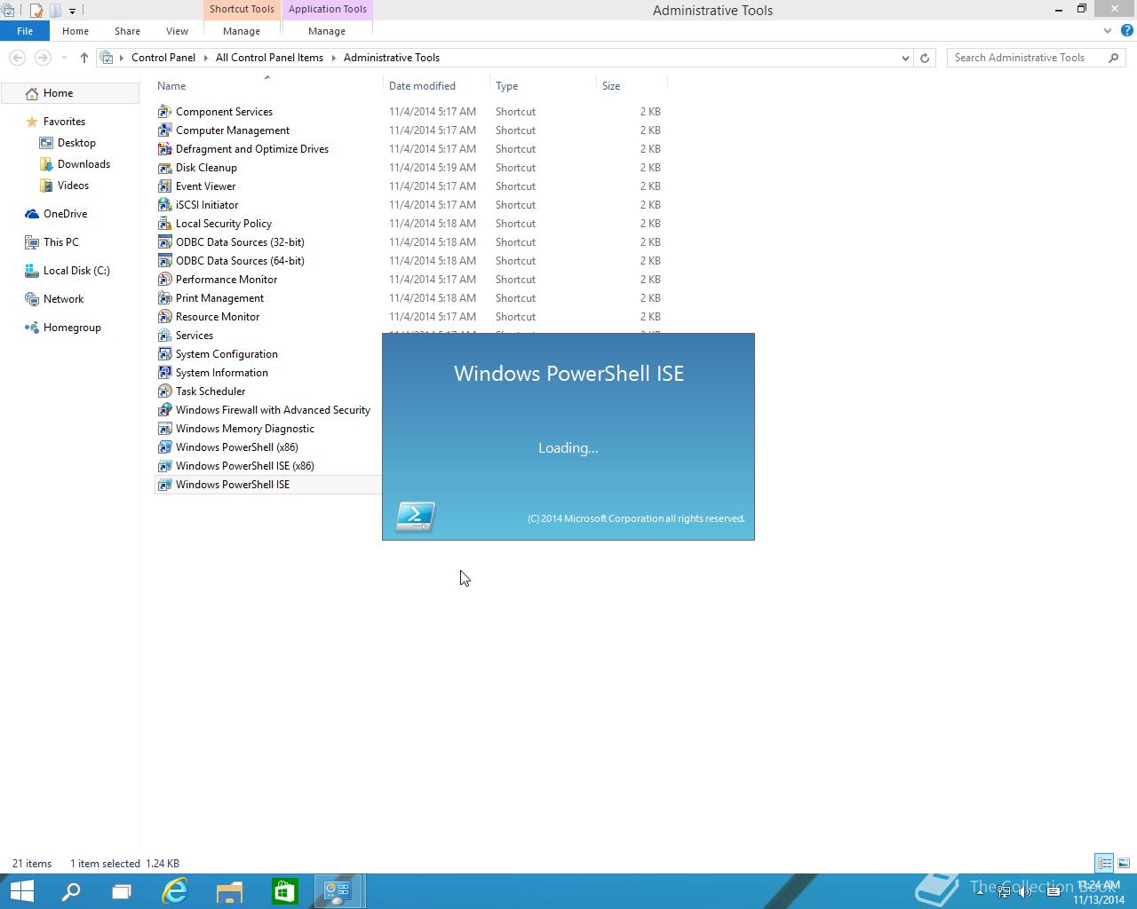This screenshot has width=1137, height=909.
Task: Select the Windows PowerShell ISE (x86) icon
Action: 164,466
